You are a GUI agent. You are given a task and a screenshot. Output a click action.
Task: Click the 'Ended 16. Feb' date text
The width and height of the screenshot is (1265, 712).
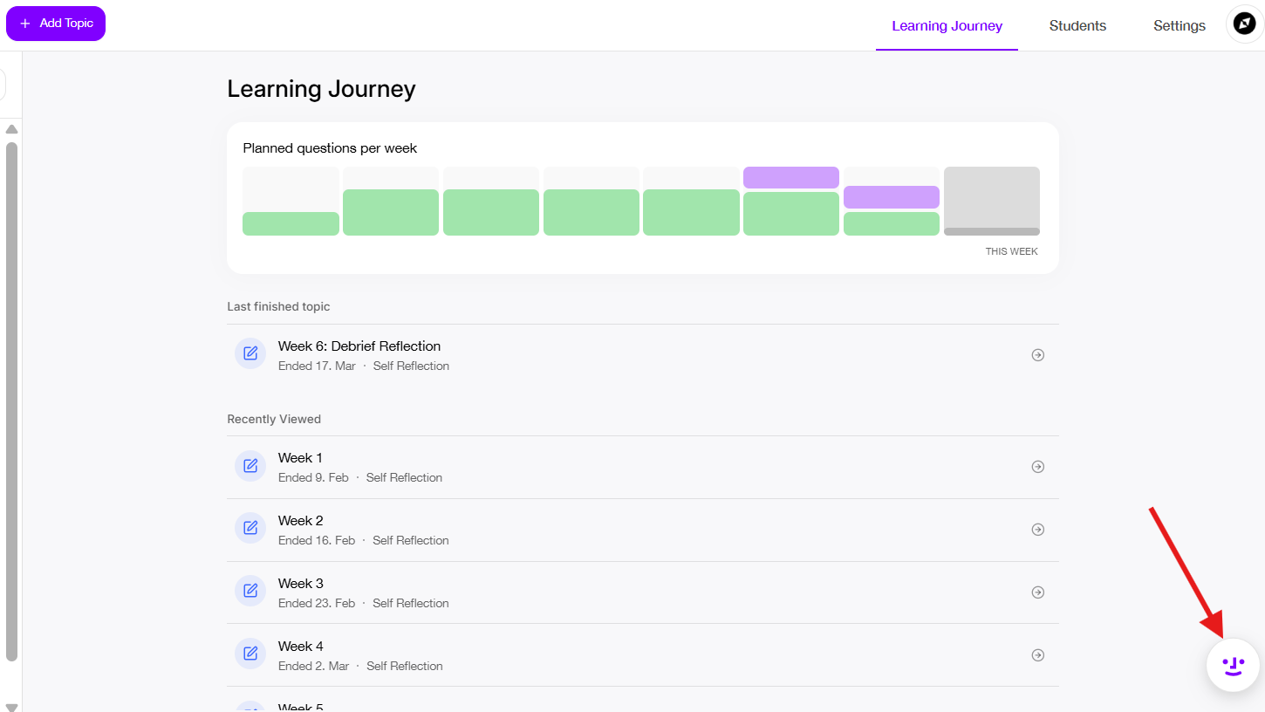tap(317, 541)
